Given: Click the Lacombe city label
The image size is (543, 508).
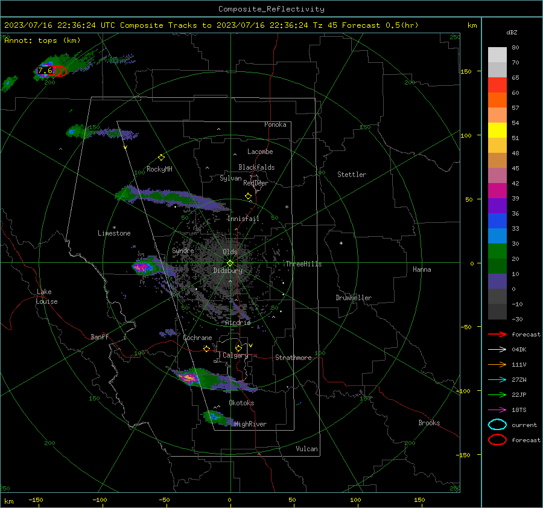Looking at the screenshot, I should pyautogui.click(x=260, y=152).
